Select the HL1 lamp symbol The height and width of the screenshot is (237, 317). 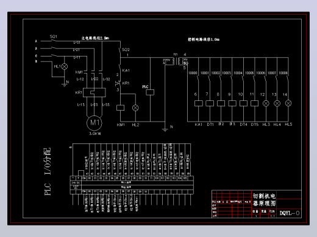click(x=65, y=66)
